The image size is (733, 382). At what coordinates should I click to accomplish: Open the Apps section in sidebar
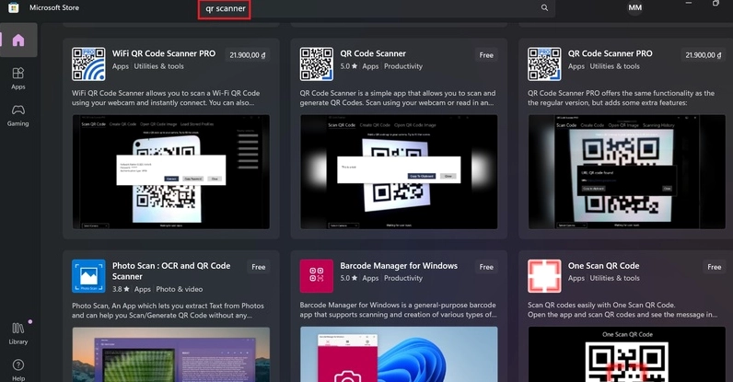(18, 77)
